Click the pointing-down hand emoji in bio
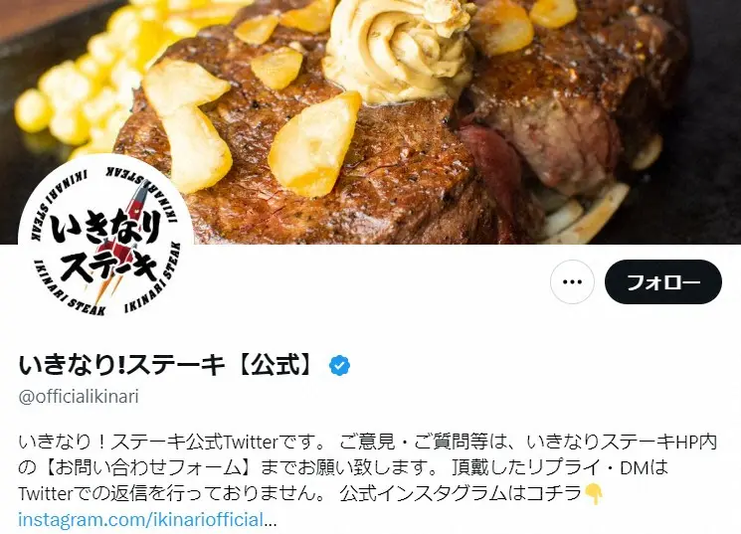 coord(594,493)
